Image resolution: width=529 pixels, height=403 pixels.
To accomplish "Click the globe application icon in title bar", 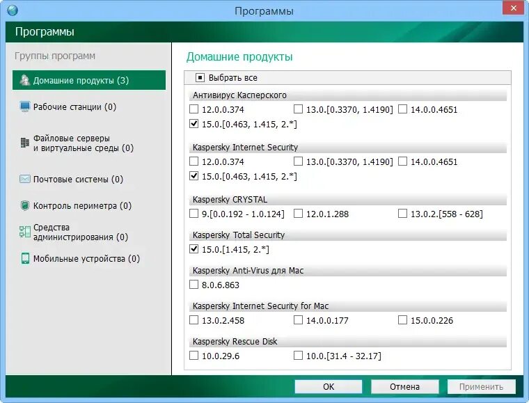I will pos(13,10).
